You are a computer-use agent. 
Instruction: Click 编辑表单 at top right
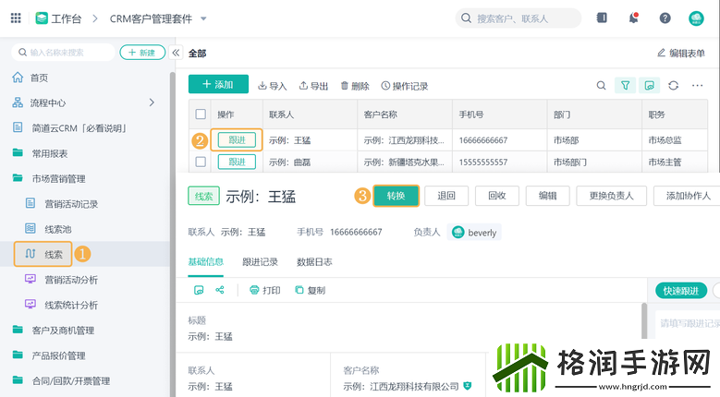click(x=681, y=54)
